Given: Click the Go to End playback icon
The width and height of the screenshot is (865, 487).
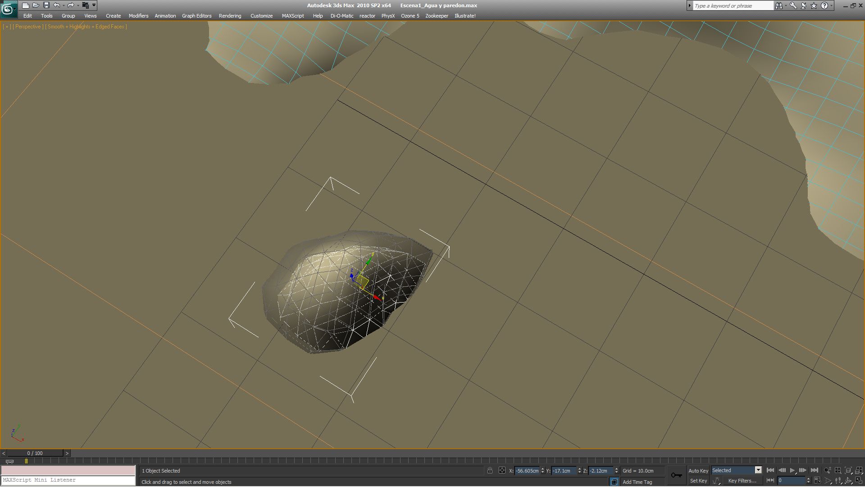Looking at the screenshot, I should (x=814, y=470).
